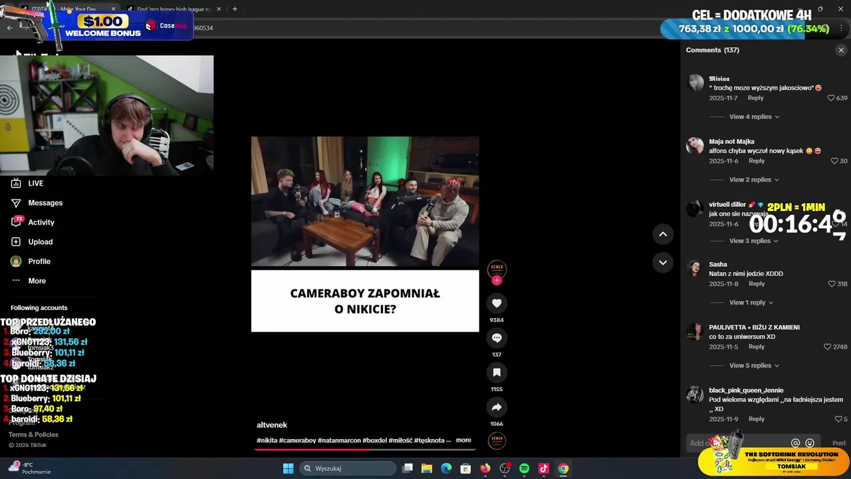Open File Explorer from taskbar
The height and width of the screenshot is (479, 851).
point(427,468)
